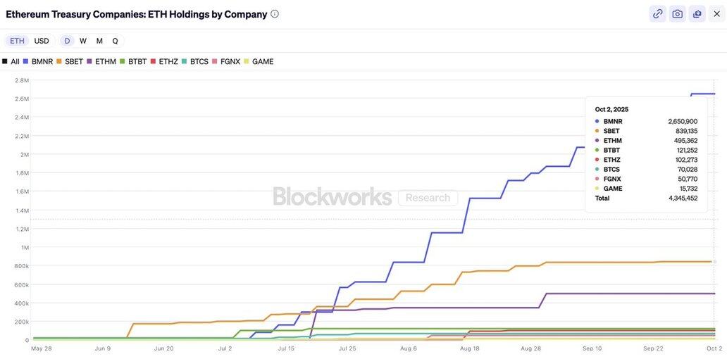Choose quarterly (Q) interval

[115, 41]
